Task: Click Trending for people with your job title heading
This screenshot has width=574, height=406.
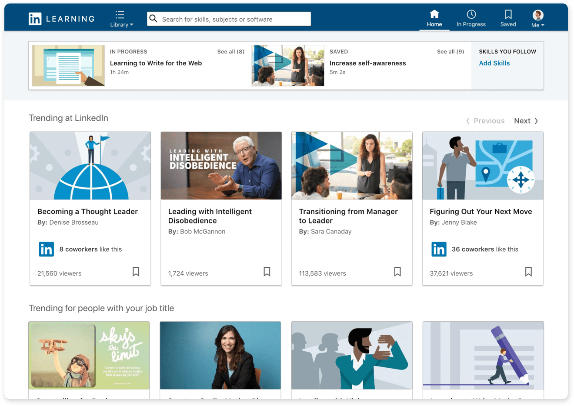Action: click(101, 308)
